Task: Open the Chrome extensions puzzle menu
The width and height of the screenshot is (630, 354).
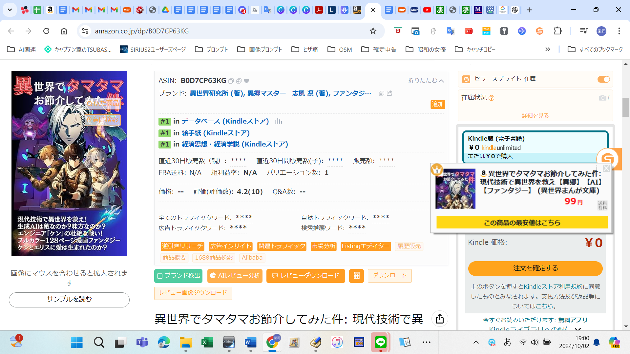Action: (557, 31)
